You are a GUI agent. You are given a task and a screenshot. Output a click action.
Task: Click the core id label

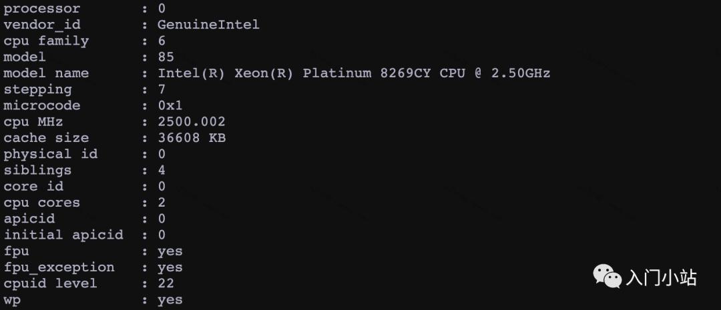coord(33,187)
